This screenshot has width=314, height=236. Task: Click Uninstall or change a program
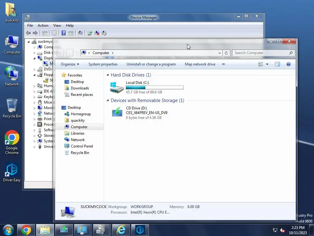pos(151,64)
